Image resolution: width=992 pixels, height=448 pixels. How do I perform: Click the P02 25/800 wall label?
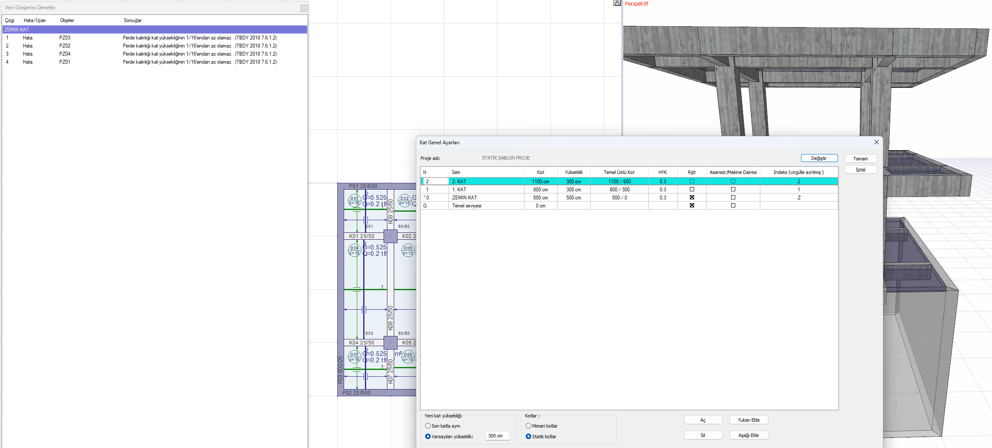coord(356,393)
